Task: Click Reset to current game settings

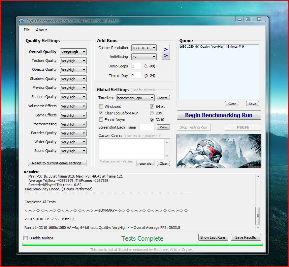Action: click(57, 163)
